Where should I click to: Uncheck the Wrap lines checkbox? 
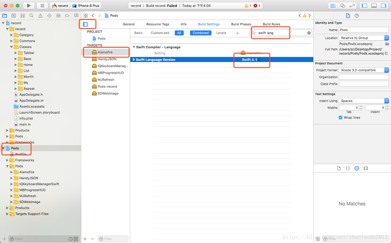pyautogui.click(x=341, y=117)
